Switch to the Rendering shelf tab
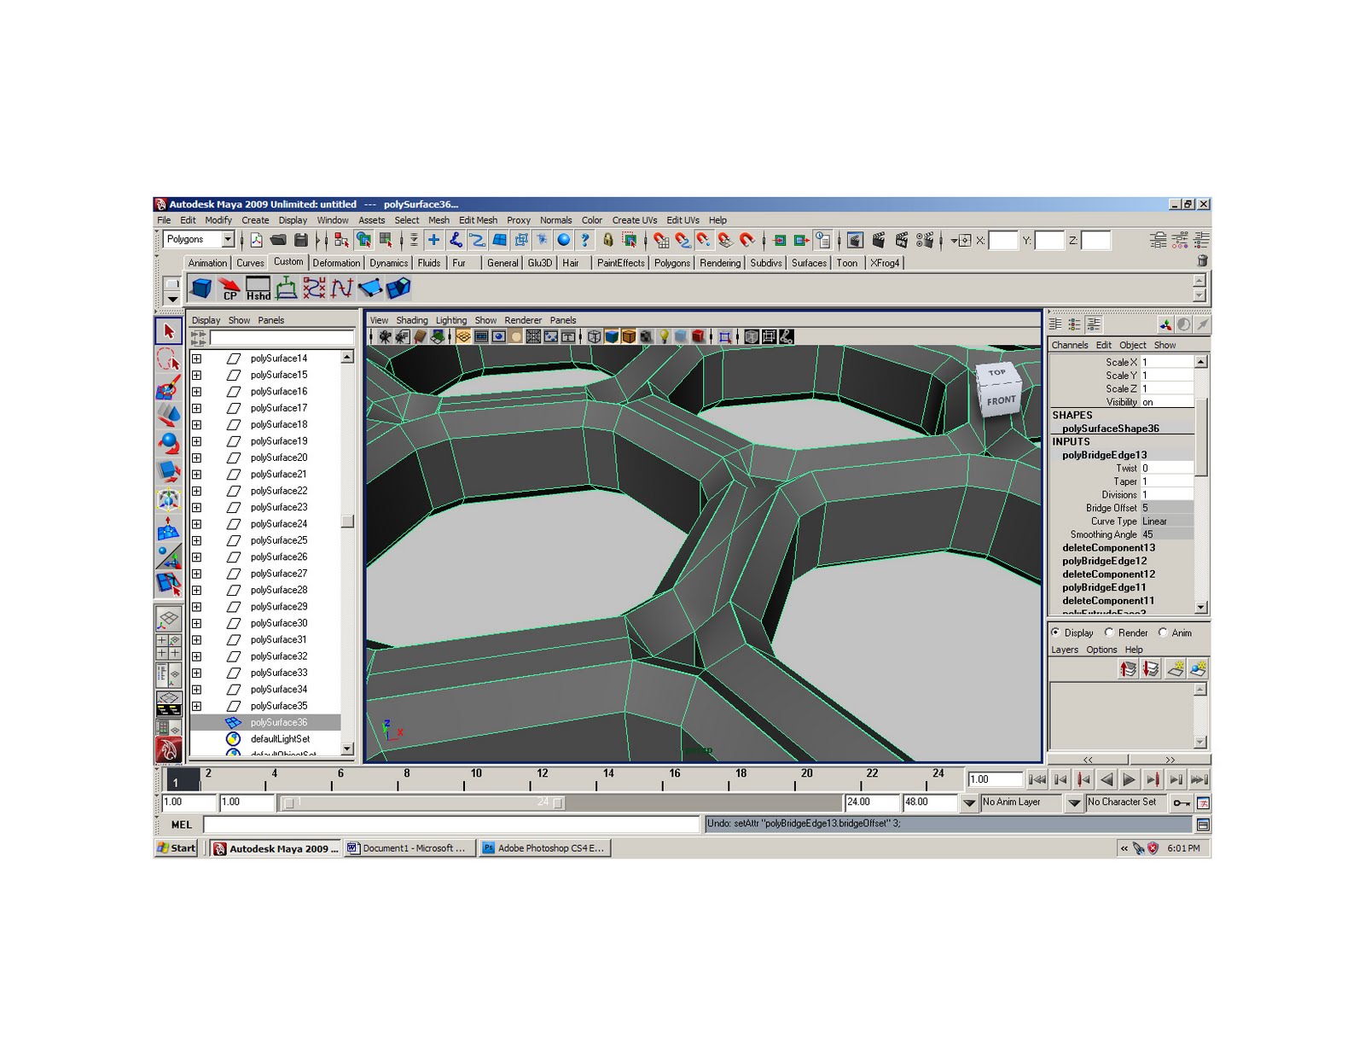 point(720,263)
